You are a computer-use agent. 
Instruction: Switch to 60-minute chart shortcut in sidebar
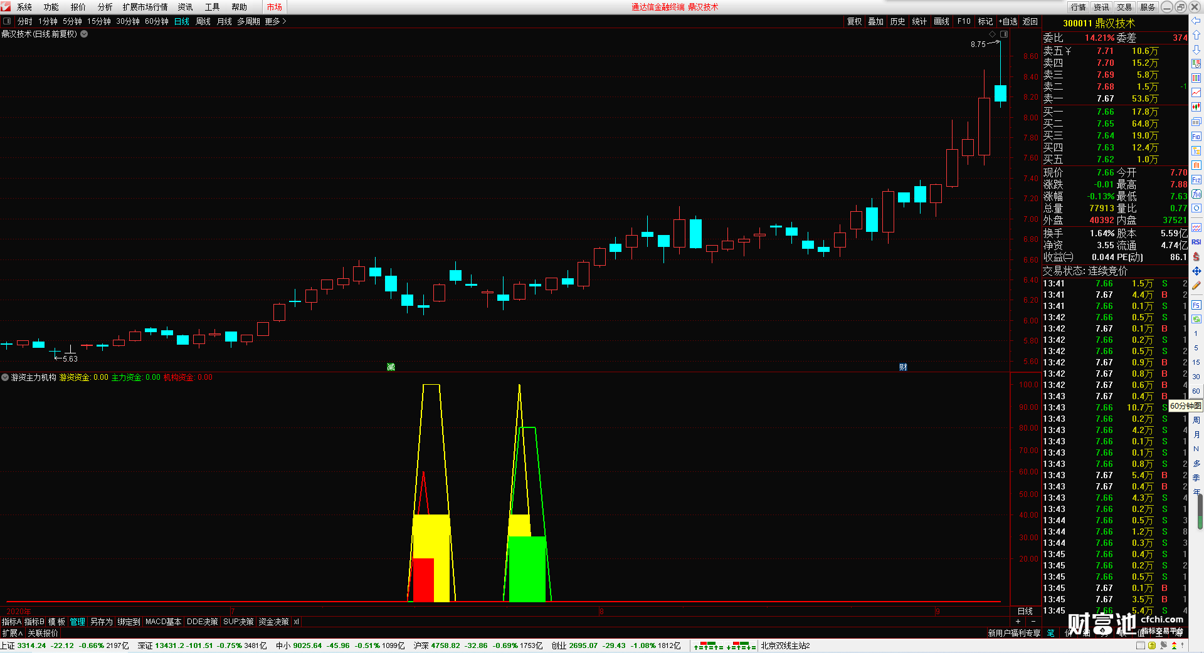pyautogui.click(x=1196, y=391)
